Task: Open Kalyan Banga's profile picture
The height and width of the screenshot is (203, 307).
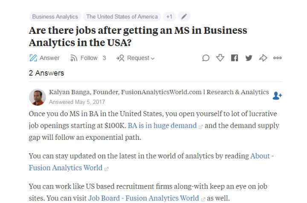Action: (x=38, y=97)
